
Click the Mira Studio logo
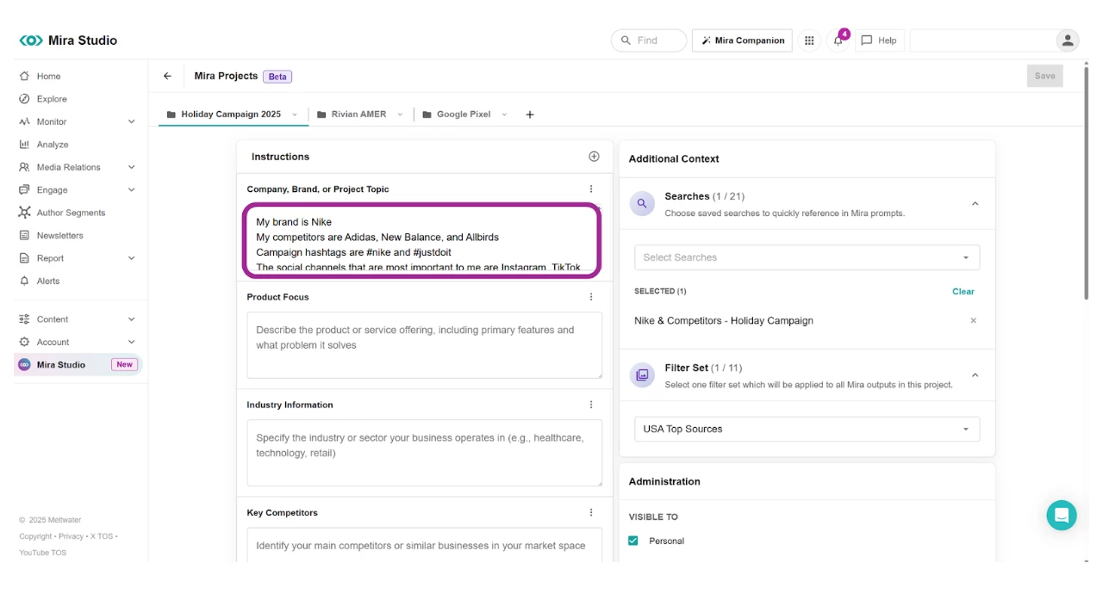tap(68, 40)
